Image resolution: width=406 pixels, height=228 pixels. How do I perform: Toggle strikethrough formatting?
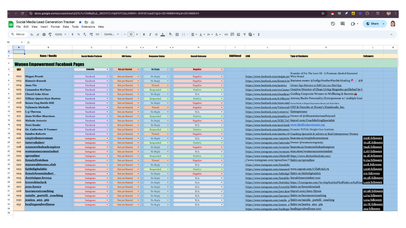156,34
